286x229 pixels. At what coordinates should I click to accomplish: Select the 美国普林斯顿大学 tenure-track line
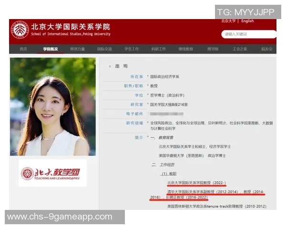[217, 206]
